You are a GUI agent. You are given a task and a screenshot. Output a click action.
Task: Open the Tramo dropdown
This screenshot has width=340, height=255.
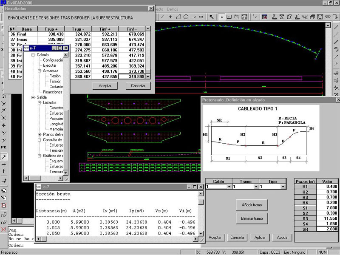256,187
